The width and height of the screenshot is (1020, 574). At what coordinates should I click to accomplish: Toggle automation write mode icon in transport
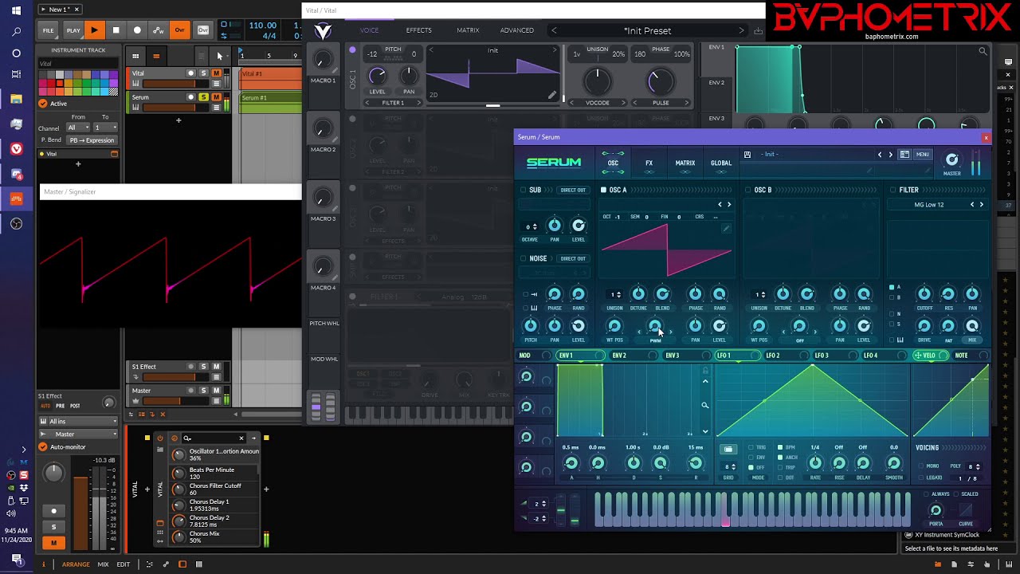pyautogui.click(x=159, y=30)
